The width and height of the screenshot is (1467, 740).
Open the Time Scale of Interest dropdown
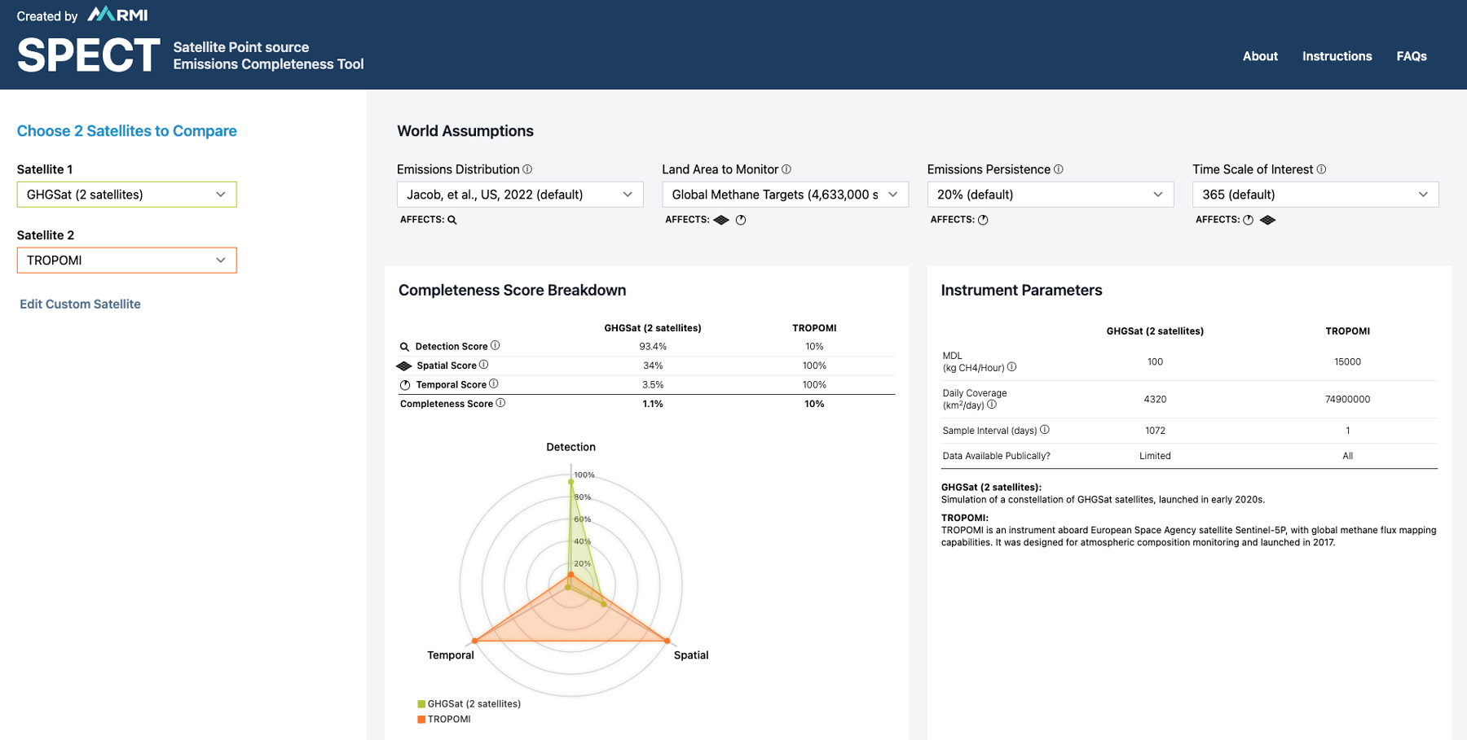click(x=1315, y=195)
